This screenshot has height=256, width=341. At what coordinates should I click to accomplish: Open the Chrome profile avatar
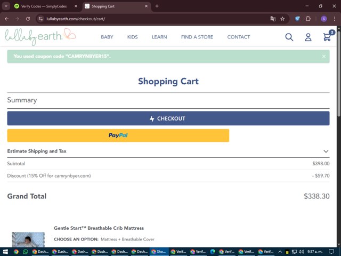click(x=324, y=19)
